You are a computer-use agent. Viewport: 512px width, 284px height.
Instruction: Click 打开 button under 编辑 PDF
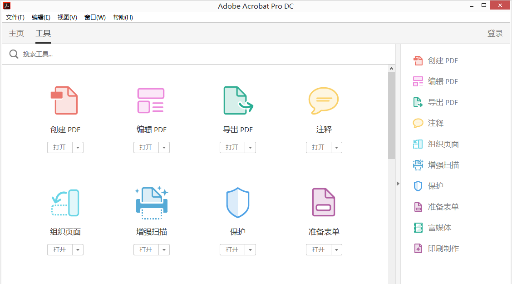[146, 147]
